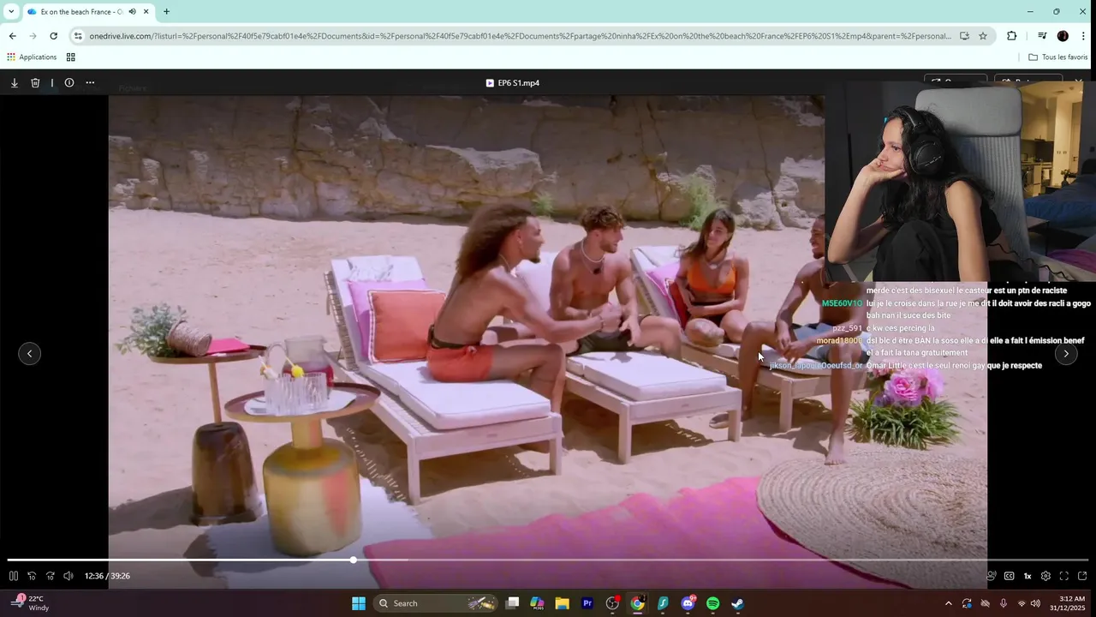Close the Ex on the beach tab

click(x=146, y=12)
